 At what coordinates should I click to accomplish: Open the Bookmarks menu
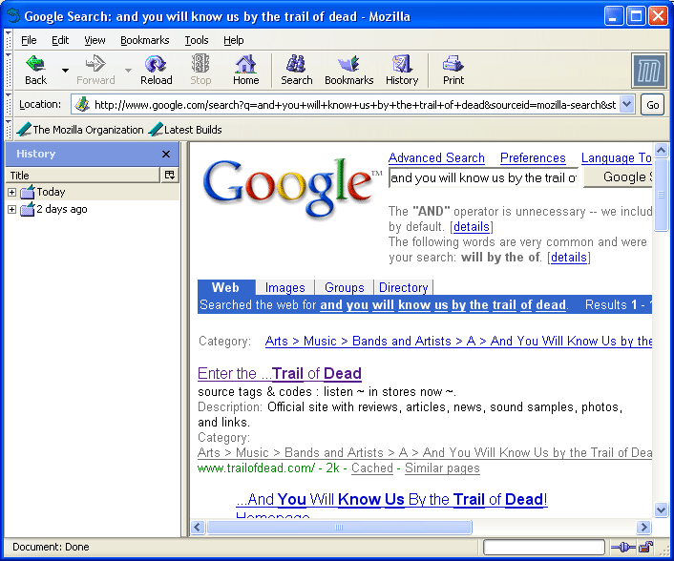pos(145,40)
